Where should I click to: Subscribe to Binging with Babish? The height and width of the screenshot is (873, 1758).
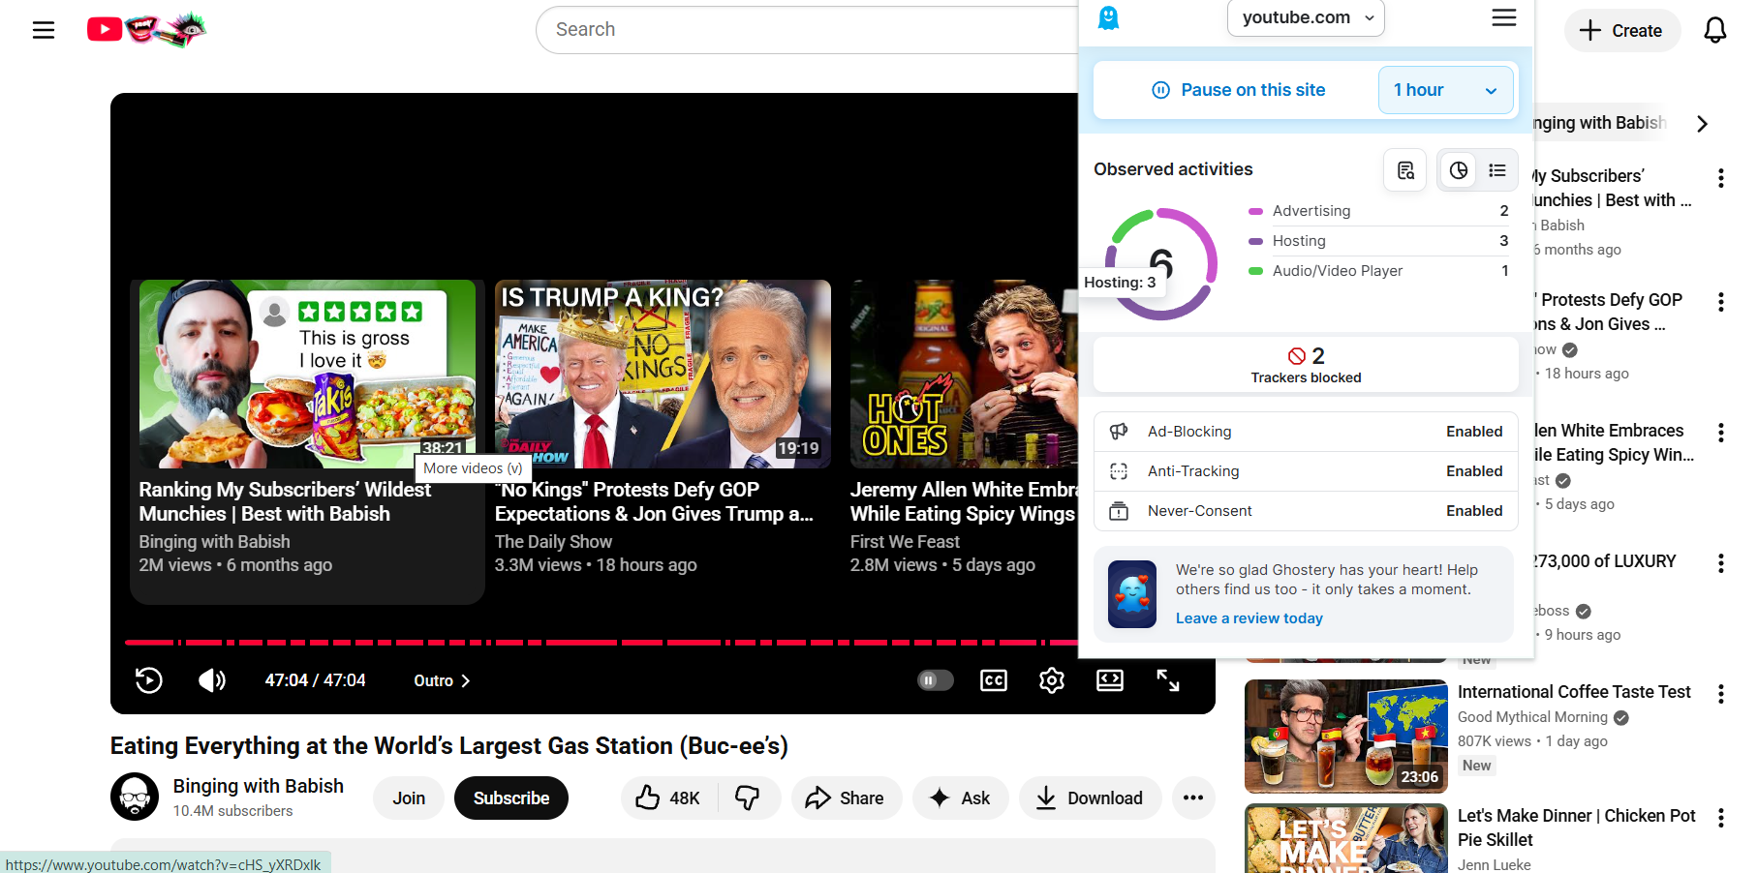click(510, 798)
